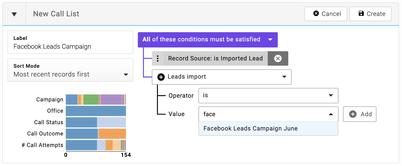Click the Add button
Screen dimensions: 402x166
point(360,114)
